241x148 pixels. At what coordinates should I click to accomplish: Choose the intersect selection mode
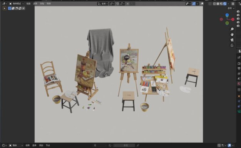(x=23, y=8)
